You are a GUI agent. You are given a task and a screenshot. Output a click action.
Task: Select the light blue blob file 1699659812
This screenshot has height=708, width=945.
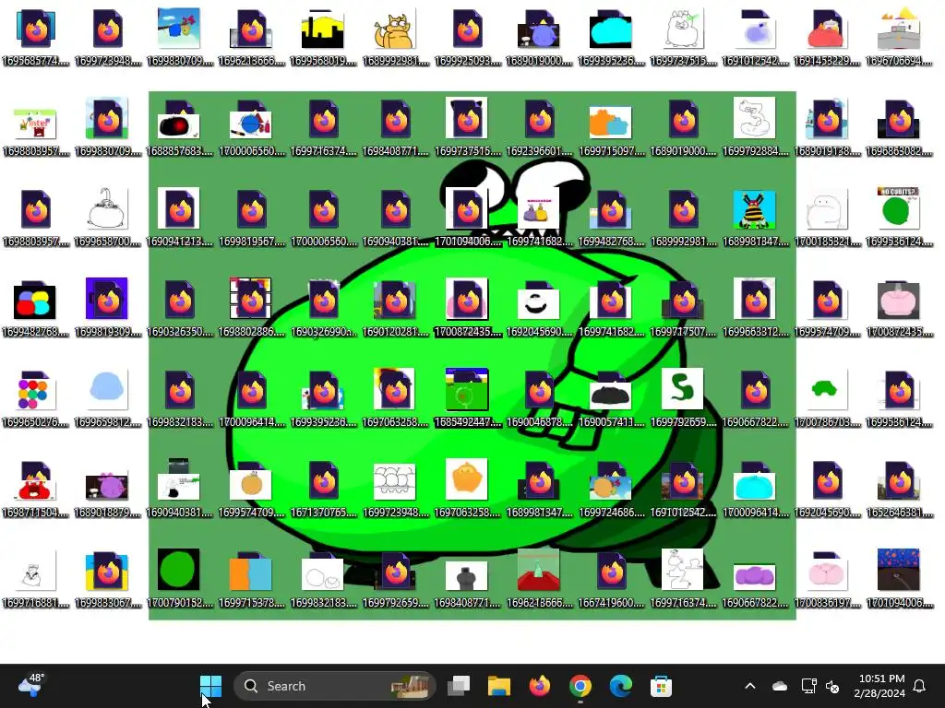pyautogui.click(x=107, y=398)
